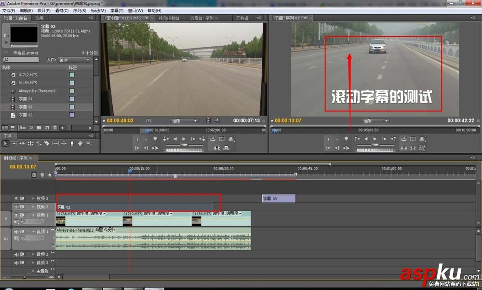This screenshot has height=290, width=482.
Task: Expand the 视频 3 track
Action: (x=33, y=198)
